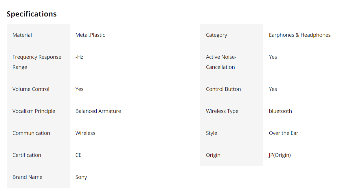Image resolution: width=342 pixels, height=191 pixels.
Task: Select the Metal,Plastic value text
Action: coord(90,35)
